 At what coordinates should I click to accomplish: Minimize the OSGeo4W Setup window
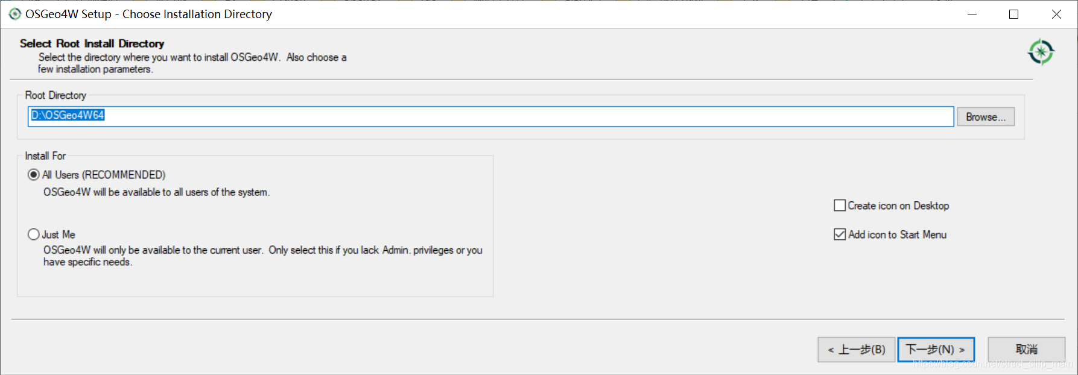pyautogui.click(x=972, y=14)
